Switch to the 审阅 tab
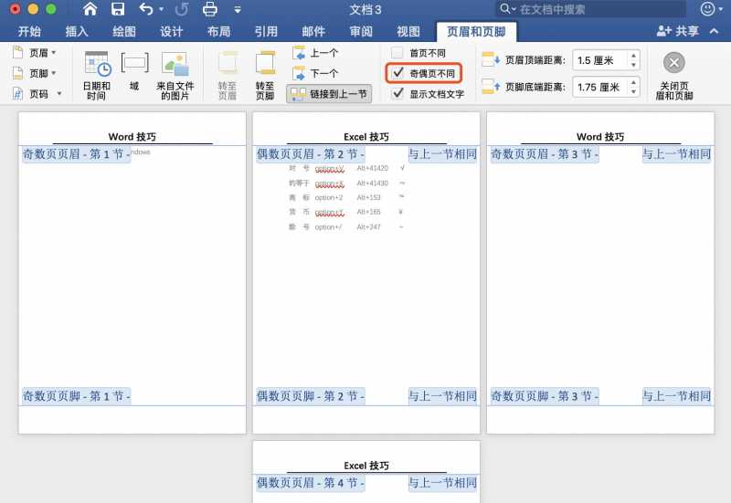Viewport: 731px width, 503px height. pyautogui.click(x=361, y=32)
